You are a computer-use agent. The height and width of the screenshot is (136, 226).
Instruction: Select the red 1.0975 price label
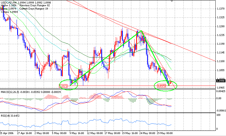pyautogui.click(x=161, y=86)
